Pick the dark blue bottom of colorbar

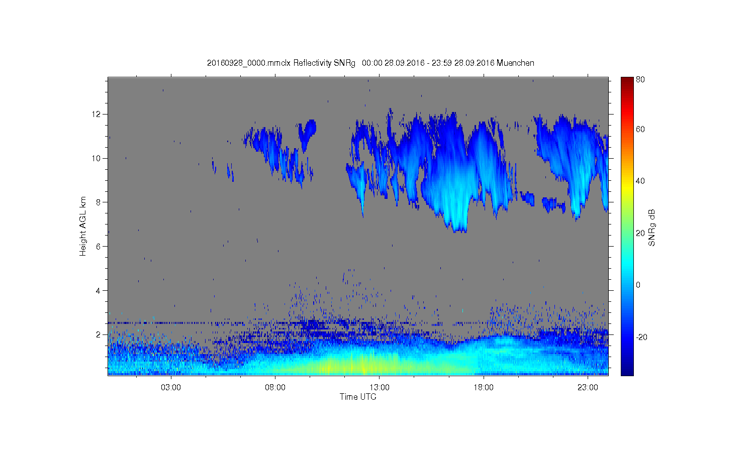(x=627, y=371)
